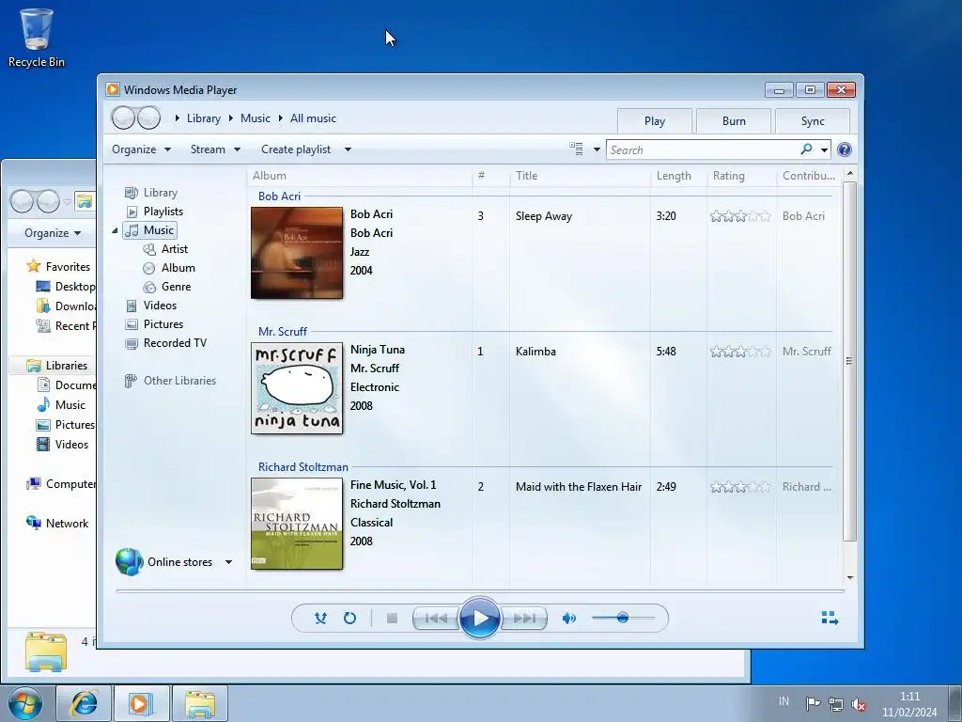Skip to previous track button
962x722 pixels.
[436, 619]
